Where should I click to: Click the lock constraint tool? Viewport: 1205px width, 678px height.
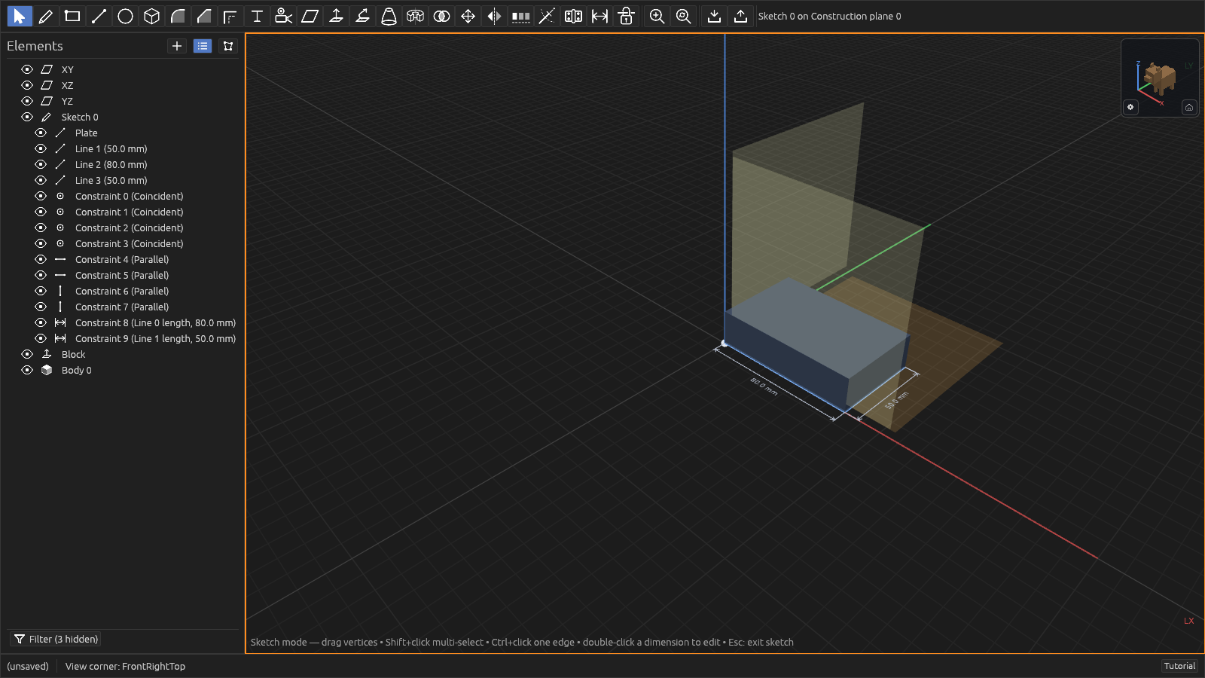[x=626, y=16]
